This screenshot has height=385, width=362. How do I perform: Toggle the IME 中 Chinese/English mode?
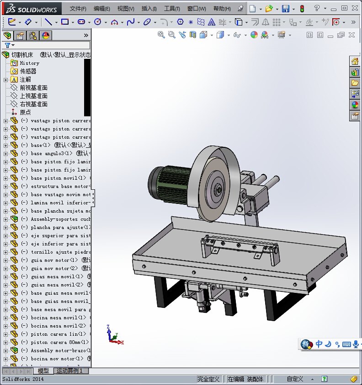click(319, 344)
